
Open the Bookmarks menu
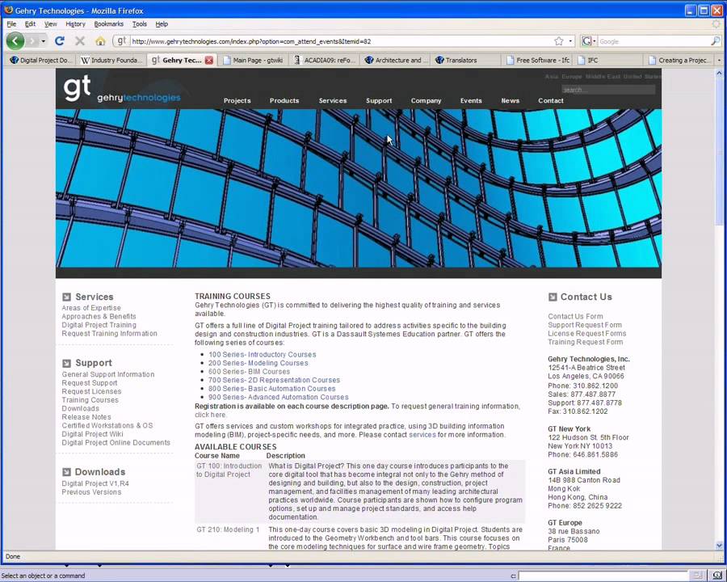coord(108,23)
